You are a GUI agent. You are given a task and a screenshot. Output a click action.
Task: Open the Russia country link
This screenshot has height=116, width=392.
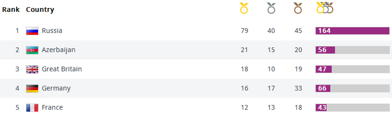52,31
